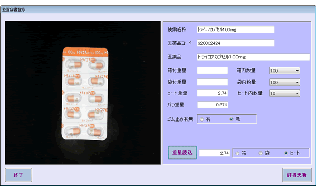Click the バラ重量 field showing 0.274
This screenshot has width=327, height=191.
coord(213,105)
